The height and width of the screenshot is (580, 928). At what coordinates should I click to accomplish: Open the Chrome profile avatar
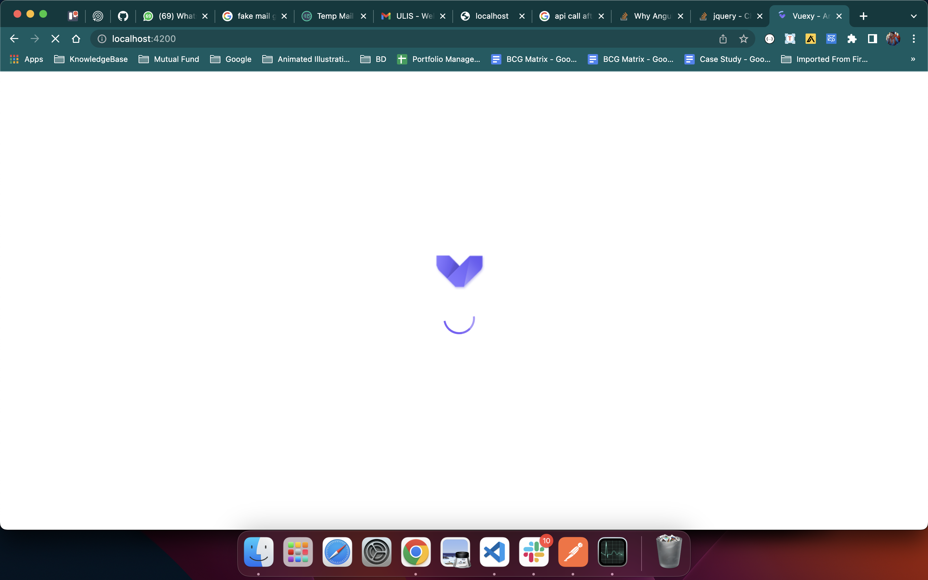tap(893, 39)
